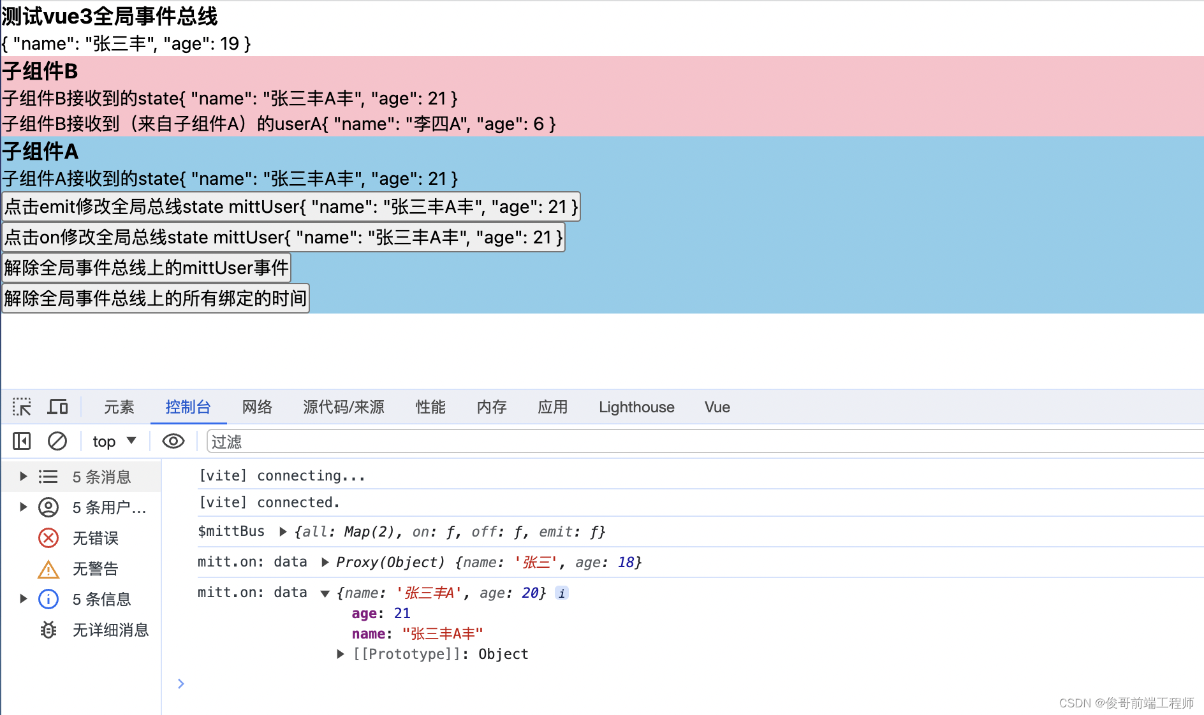Open the 内存 tab
Screen dimensions: 1204x715
point(492,407)
